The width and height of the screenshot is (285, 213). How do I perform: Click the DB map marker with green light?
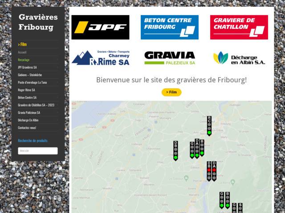point(175,150)
